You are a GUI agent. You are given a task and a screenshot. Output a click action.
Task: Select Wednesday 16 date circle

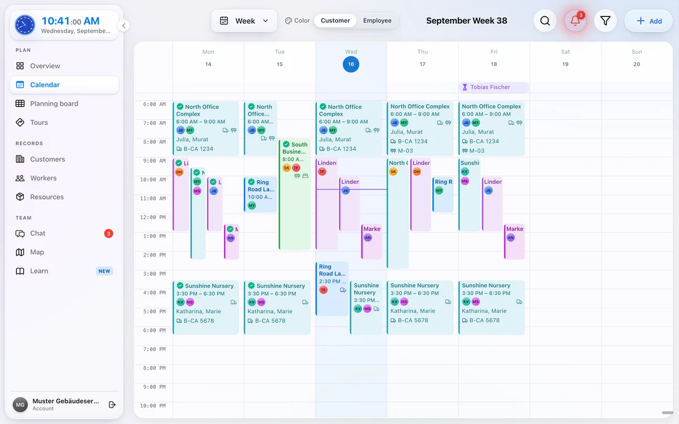351,64
